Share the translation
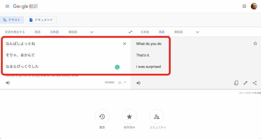Image resolution: width=261 pixels, height=139 pixels. coord(255,83)
